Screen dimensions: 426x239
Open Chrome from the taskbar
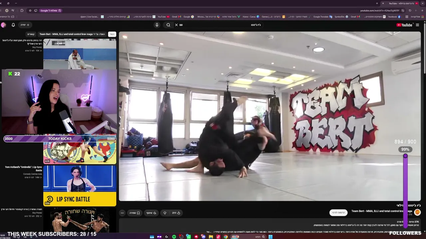click(x=226, y=237)
